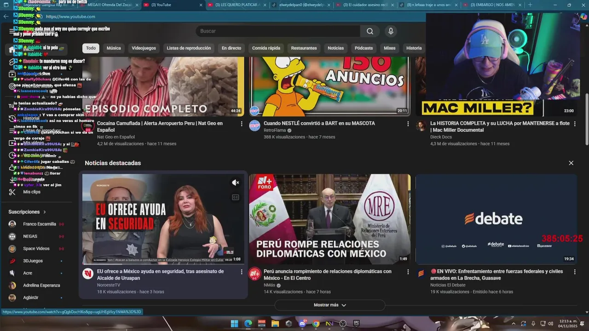Viewport: 589px width, 331px height.
Task: Open Cocaína Camuflada Alerta Aeropuerto video title
Action: point(160,127)
